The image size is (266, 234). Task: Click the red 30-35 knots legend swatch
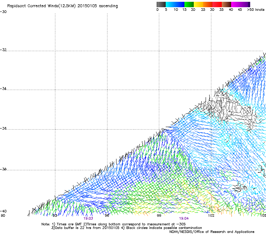click(217, 4)
